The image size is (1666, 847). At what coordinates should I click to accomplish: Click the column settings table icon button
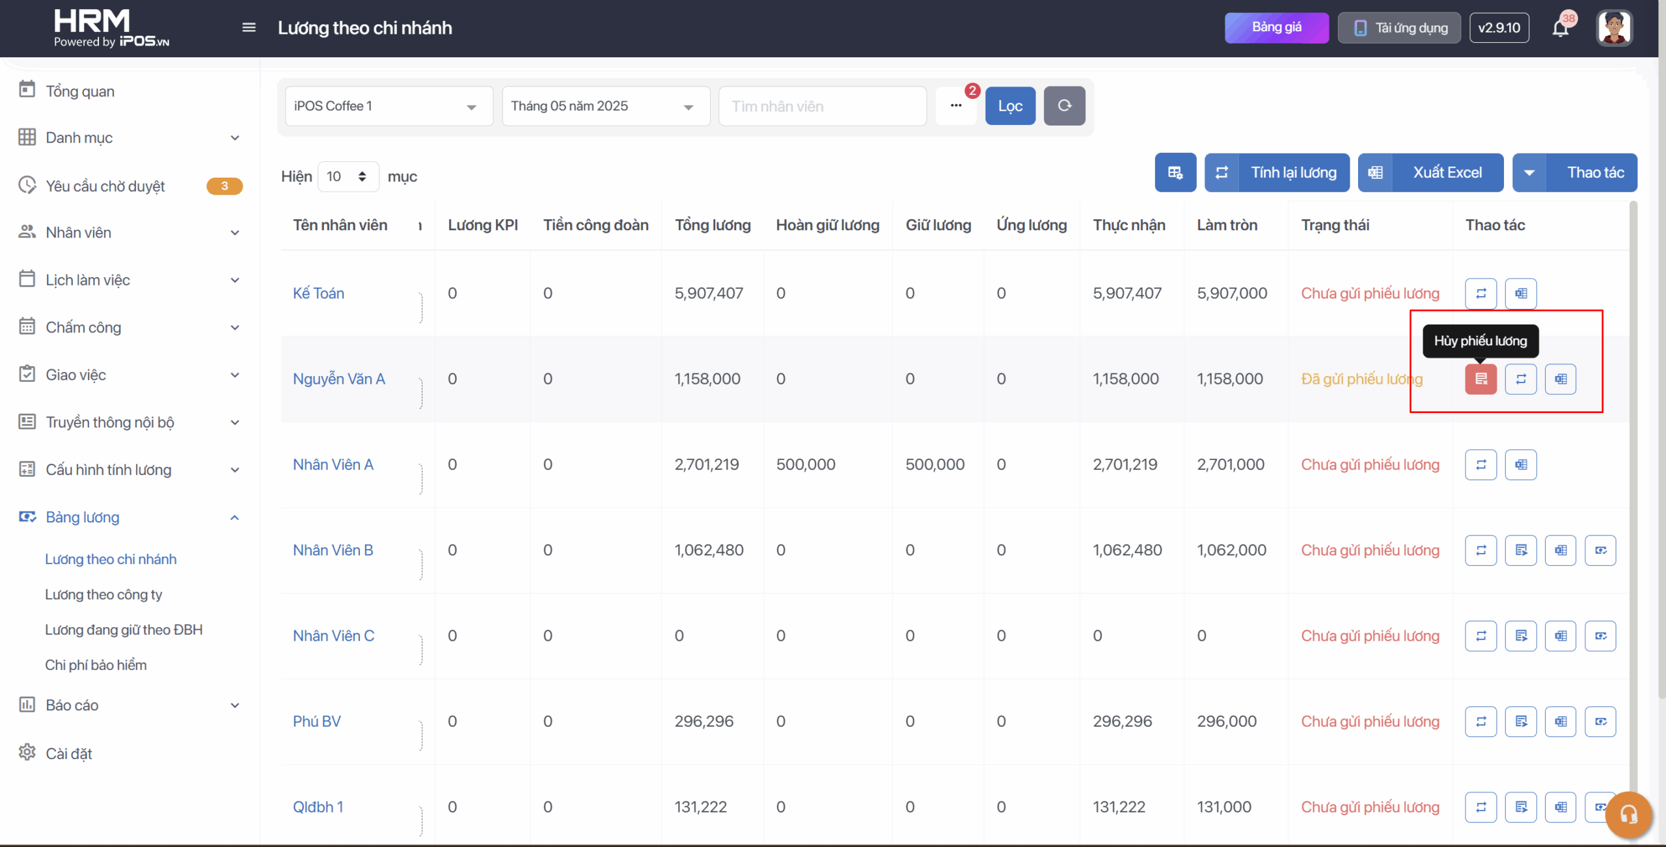click(x=1175, y=173)
